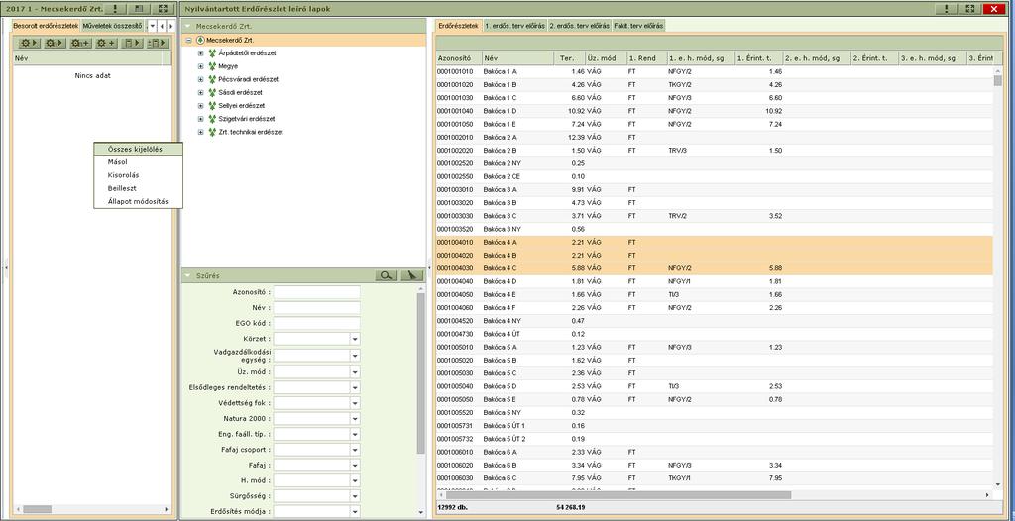Image resolution: width=1015 pixels, height=521 pixels.
Task: Open the Elsődleges rendeltetés dropdown
Action: coord(355,387)
